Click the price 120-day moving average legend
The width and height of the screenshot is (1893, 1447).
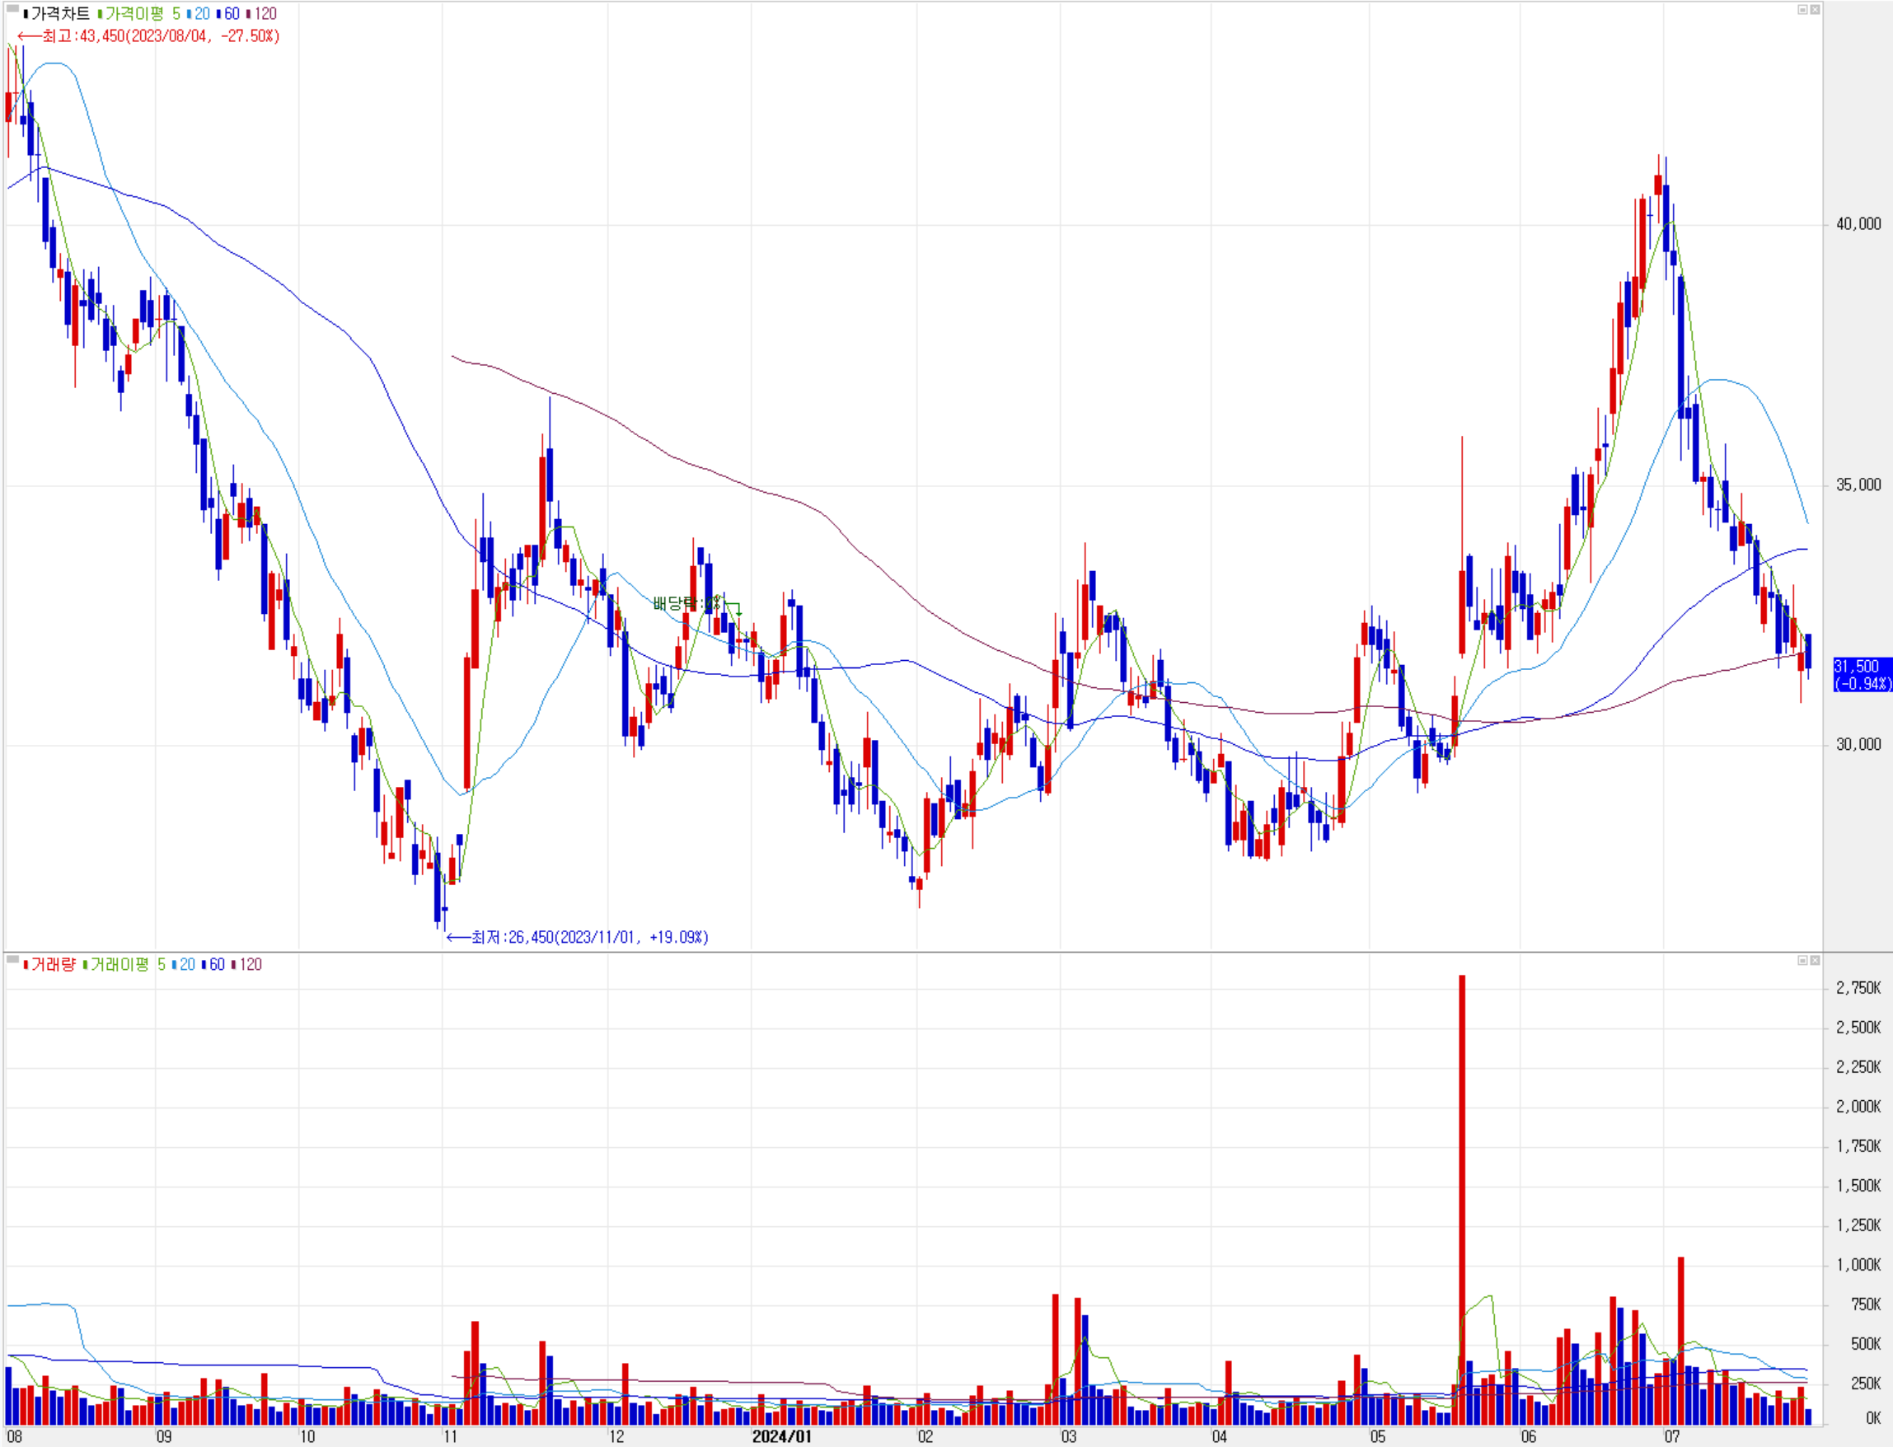tap(265, 14)
